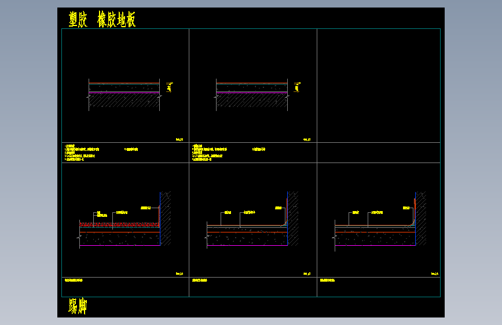
Task: Click the dimension marker beside top-left section
Action: click(170, 87)
